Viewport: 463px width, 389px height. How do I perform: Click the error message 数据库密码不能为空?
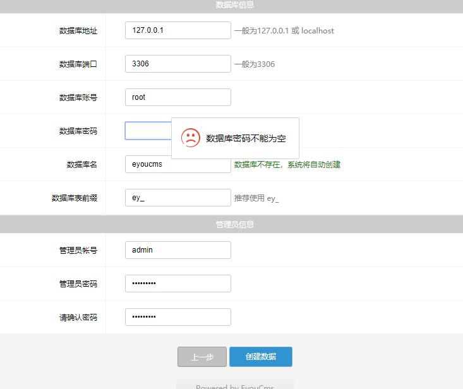(x=246, y=138)
